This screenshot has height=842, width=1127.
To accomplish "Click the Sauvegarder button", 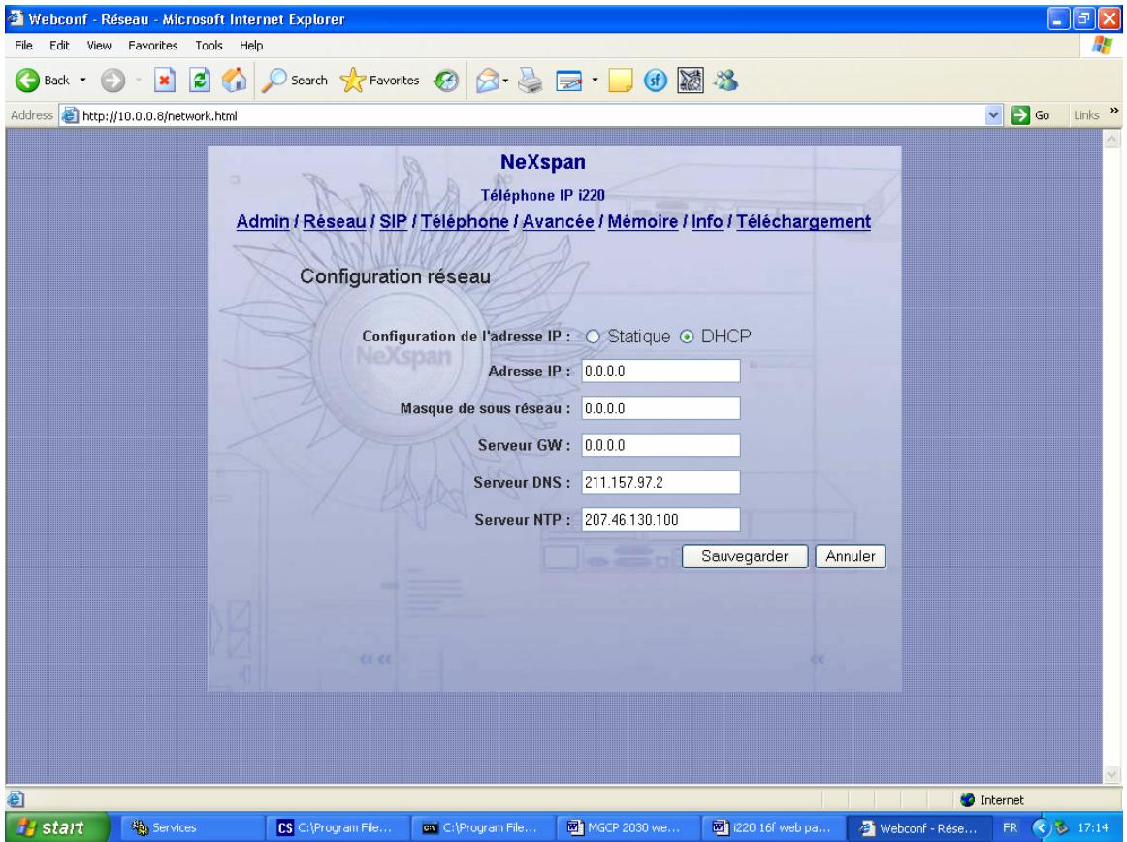I will [x=745, y=556].
